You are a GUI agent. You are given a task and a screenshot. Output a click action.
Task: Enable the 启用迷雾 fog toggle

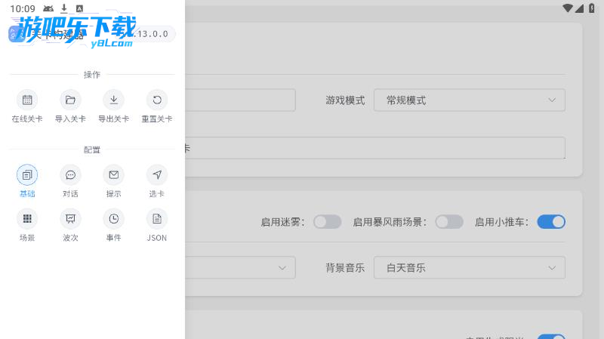(328, 222)
